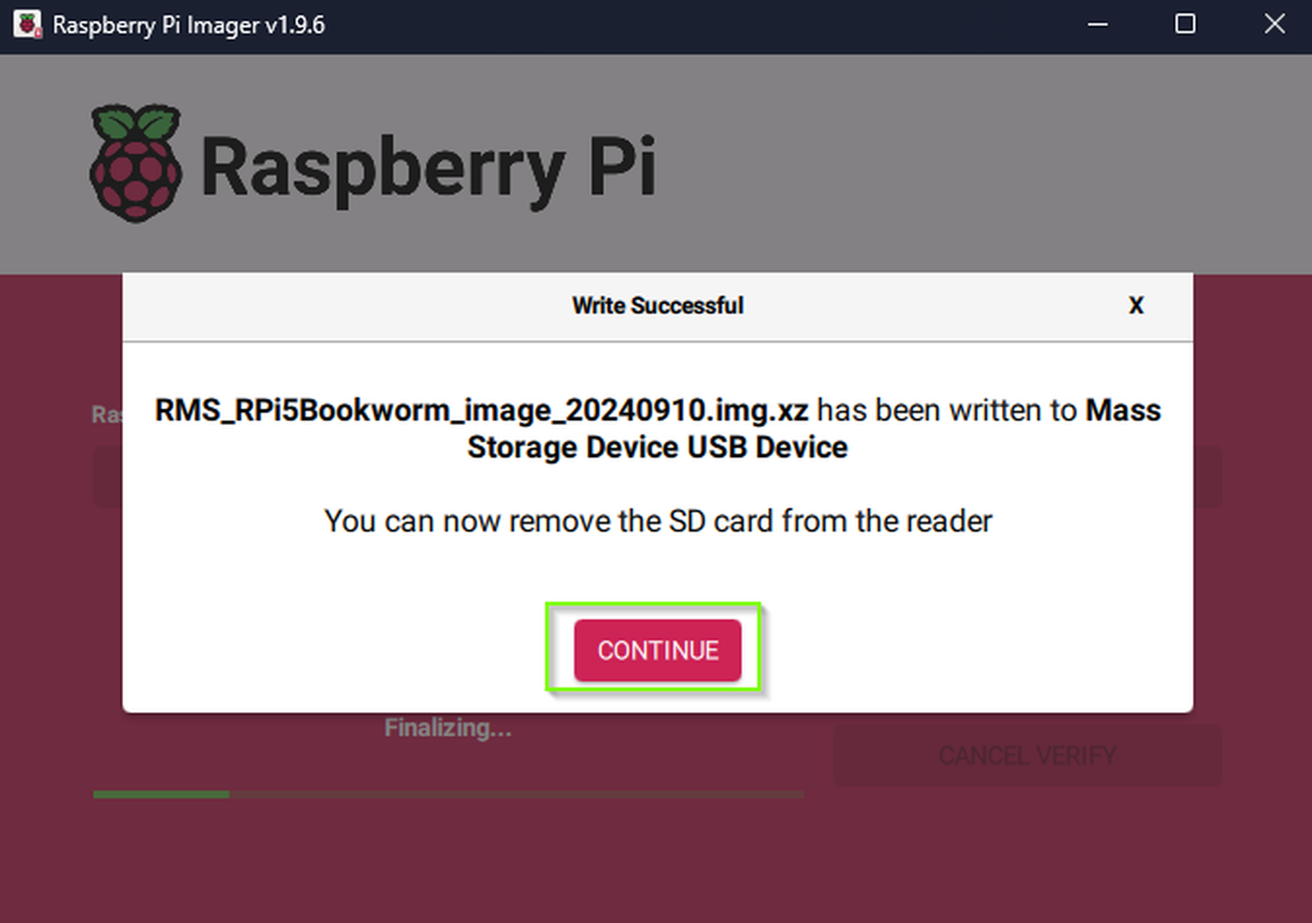Click the Raspberry Pi Imager v1.9.6 title

click(187, 25)
